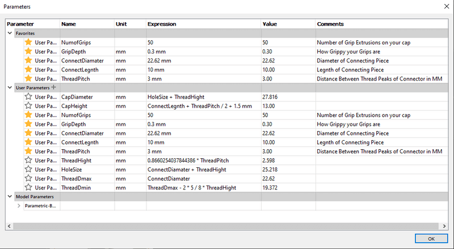Select expression "ThreadDmax - 2 * 5 / 8 * ThreadHight"
The width and height of the screenshot is (454, 249).
coord(192,188)
